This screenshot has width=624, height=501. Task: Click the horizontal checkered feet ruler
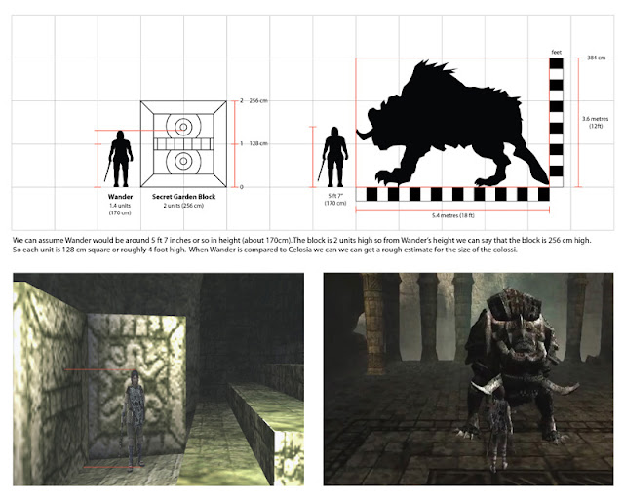[x=452, y=194]
